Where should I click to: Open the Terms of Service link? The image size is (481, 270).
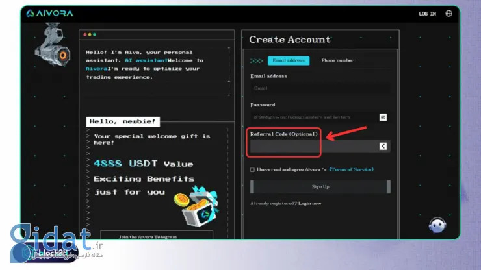coord(352,170)
